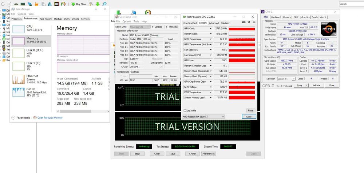Image resolution: width=364 pixels, height=173 pixels.
Task: Click the blue computer network toolbar icon
Action: pyautogui.click(x=30, y=4)
